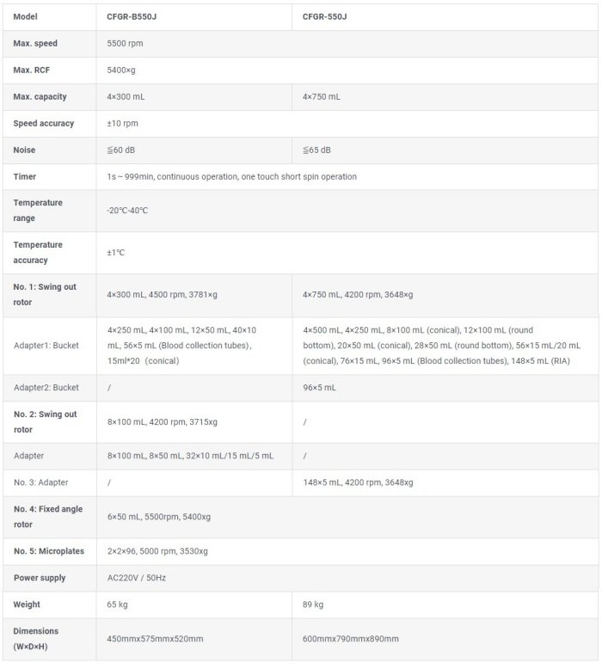Viewport: 602px width, 669px height.
Task: Select the 4×750 mL max capacity cell
Action: (322, 96)
